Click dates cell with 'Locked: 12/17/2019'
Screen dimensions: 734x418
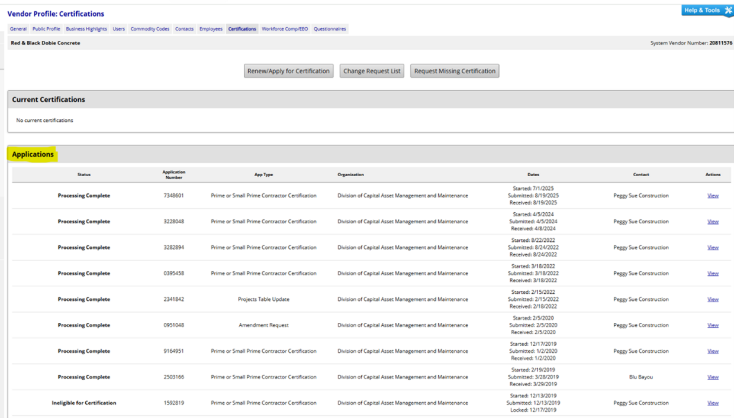(x=533, y=403)
